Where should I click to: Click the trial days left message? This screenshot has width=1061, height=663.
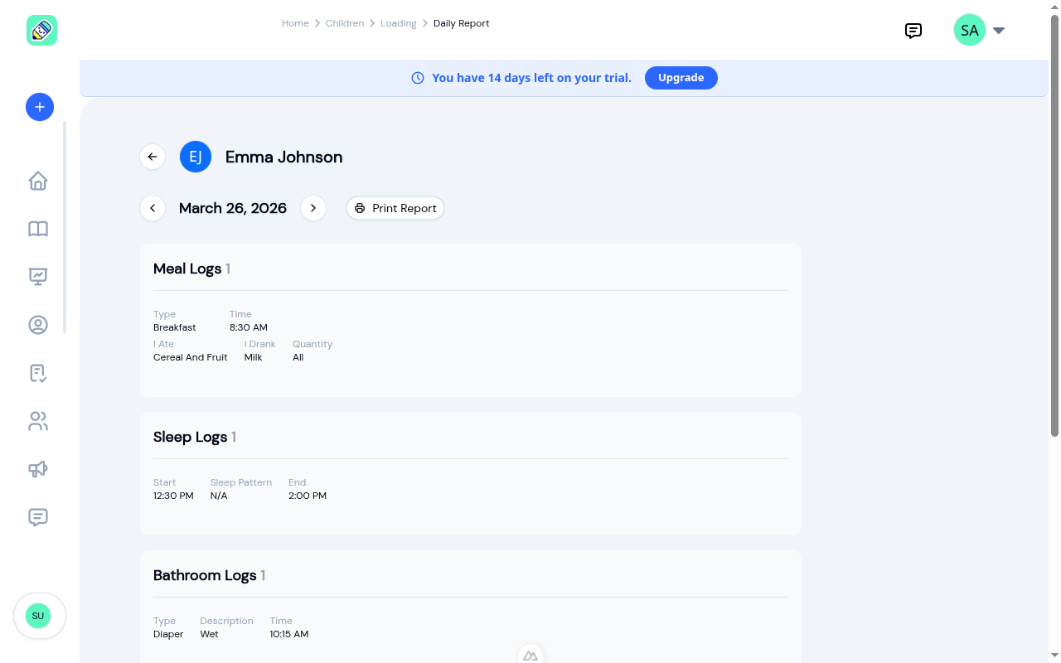[x=531, y=78]
